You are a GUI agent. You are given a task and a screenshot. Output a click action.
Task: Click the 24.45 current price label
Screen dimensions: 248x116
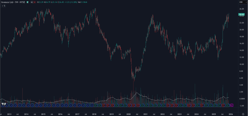(242, 14)
